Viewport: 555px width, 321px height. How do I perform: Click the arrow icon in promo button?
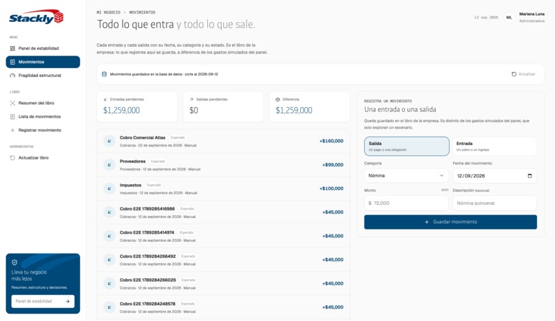pyautogui.click(x=67, y=301)
